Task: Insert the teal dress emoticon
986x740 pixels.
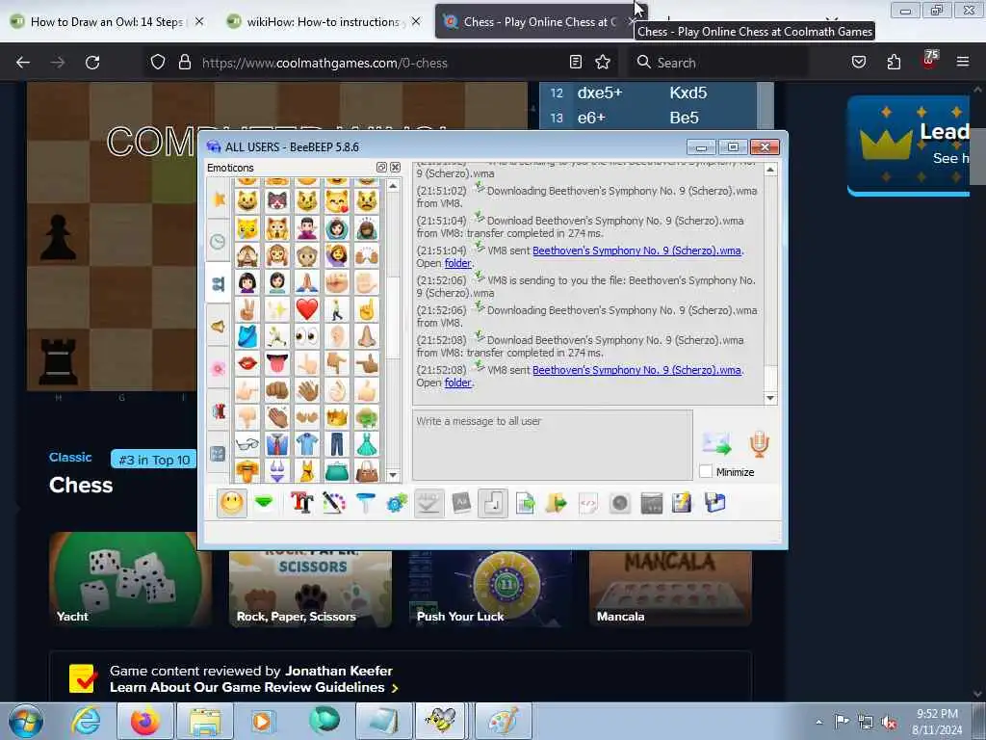Action: coord(367,443)
